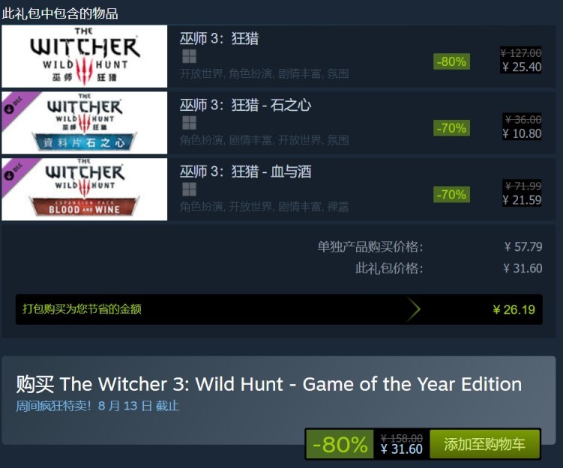Click ¥ 25.40 base game price
The image size is (563, 468).
[522, 67]
